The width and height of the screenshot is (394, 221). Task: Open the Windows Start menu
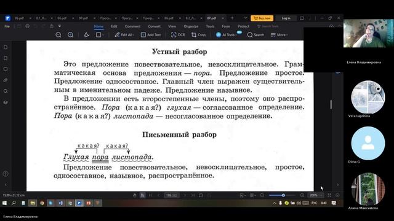pyautogui.click(x=4, y=203)
